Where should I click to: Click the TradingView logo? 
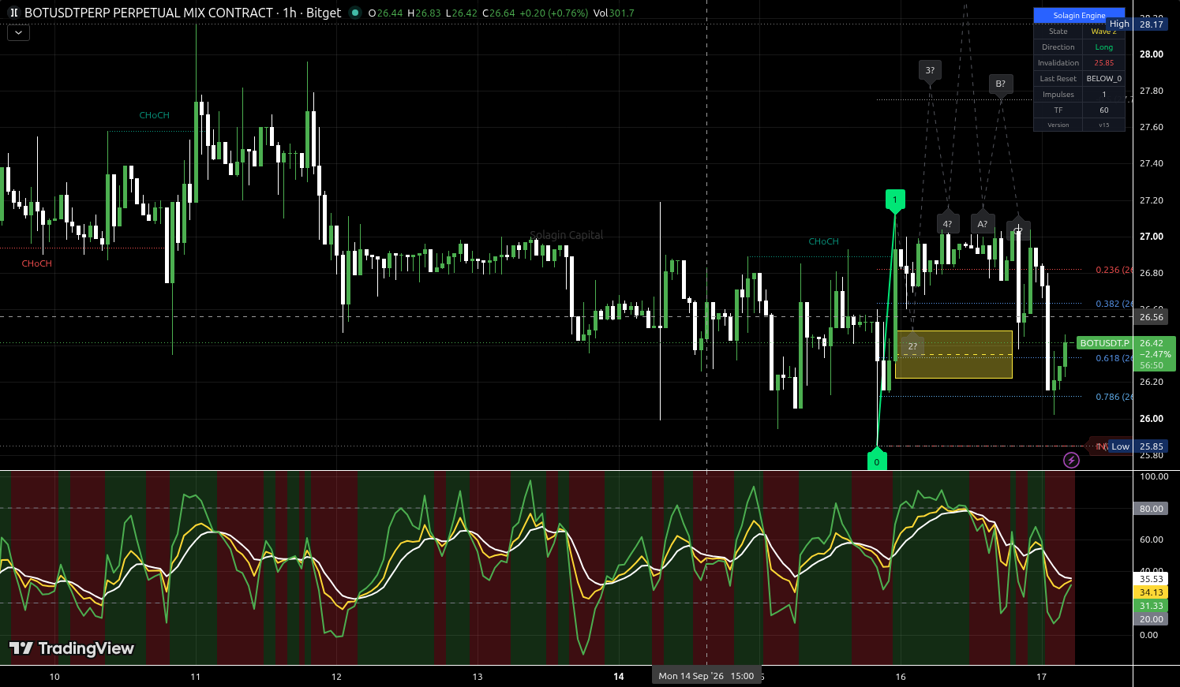coord(72,648)
